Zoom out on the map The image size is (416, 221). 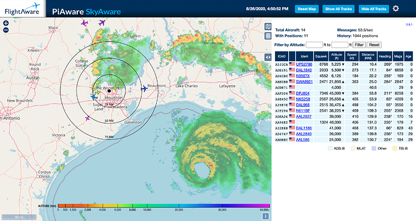[6, 30]
